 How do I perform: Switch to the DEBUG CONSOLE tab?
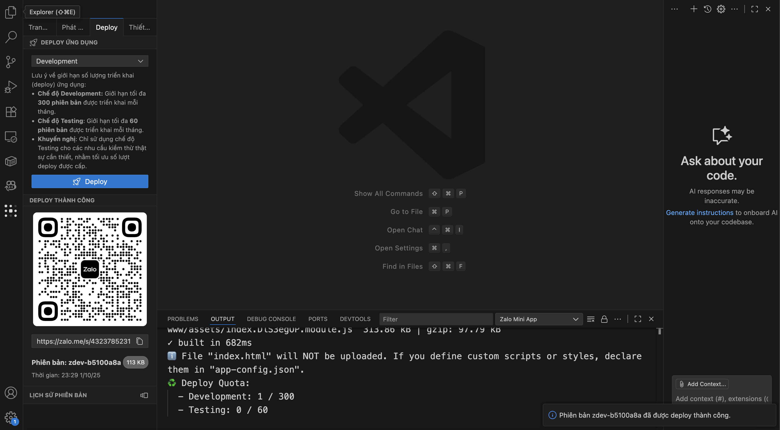[271, 319]
